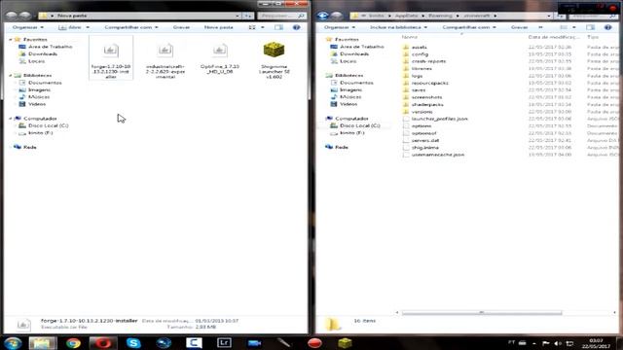Select Disco Local (C:) in left window sidebar
The image size is (623, 350).
click(48, 125)
